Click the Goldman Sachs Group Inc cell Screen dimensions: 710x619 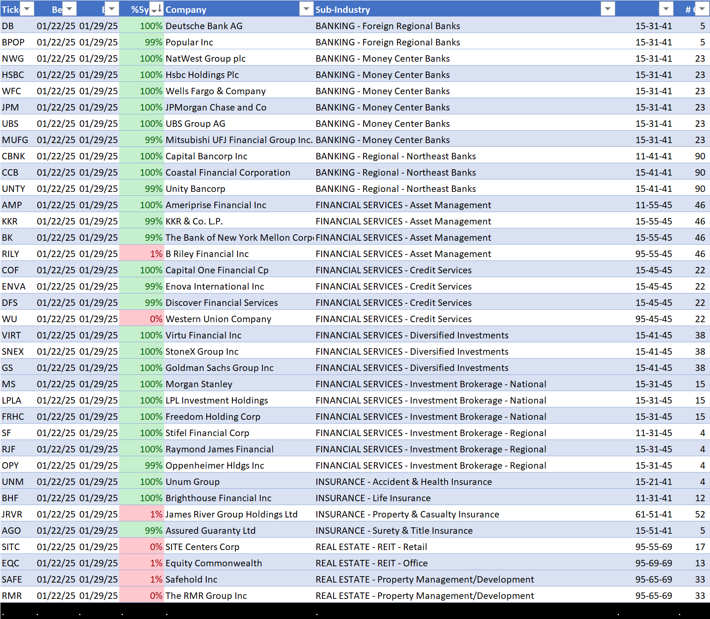[219, 368]
